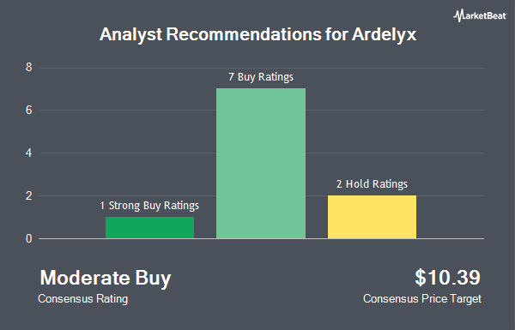Click the Moderate Buy consensus text
Screen dimensions: 515x330
tap(106, 279)
